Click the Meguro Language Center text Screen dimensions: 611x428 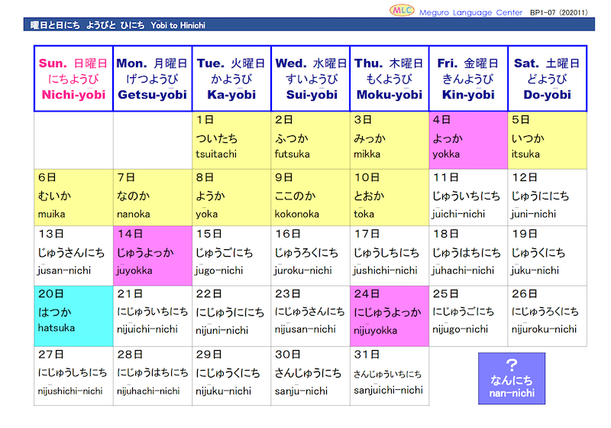(472, 11)
